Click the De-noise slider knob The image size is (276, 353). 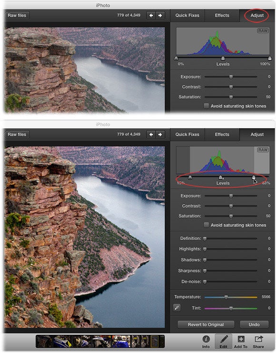(x=205, y=282)
